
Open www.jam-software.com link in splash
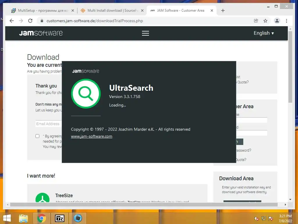click(x=91, y=136)
